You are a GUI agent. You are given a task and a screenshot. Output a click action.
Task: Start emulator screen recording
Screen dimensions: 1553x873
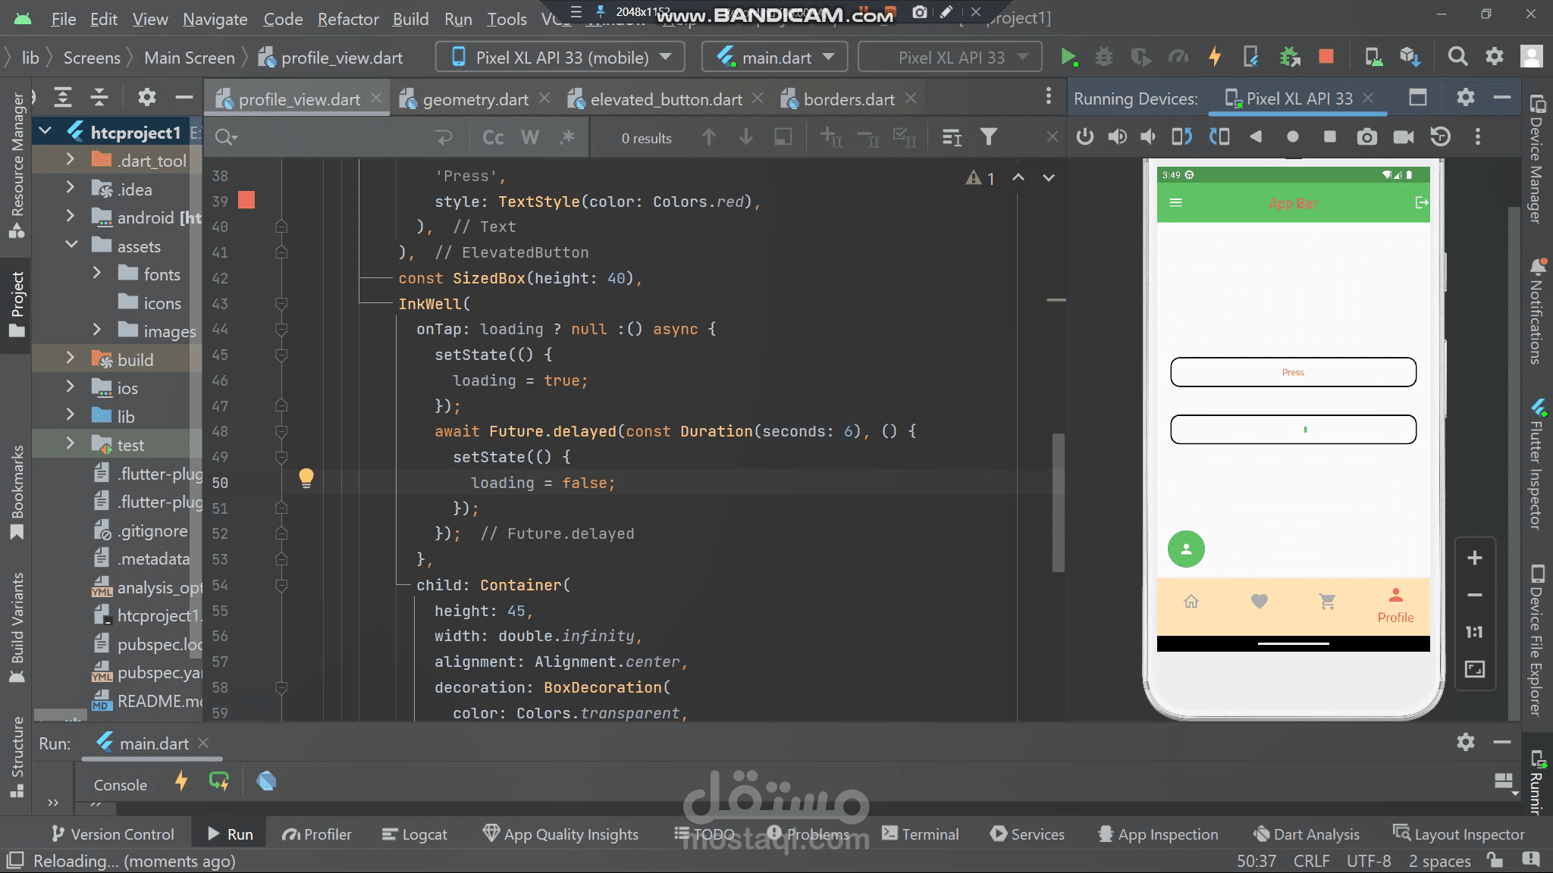tap(1404, 136)
